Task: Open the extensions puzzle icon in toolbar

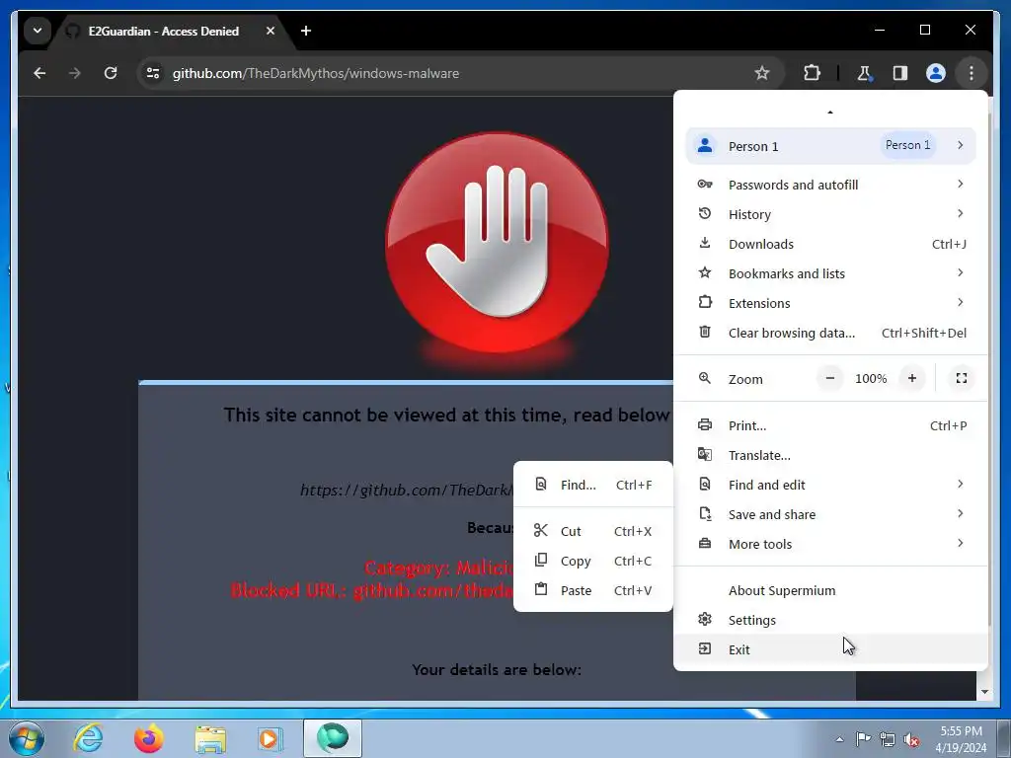Action: pyautogui.click(x=812, y=73)
